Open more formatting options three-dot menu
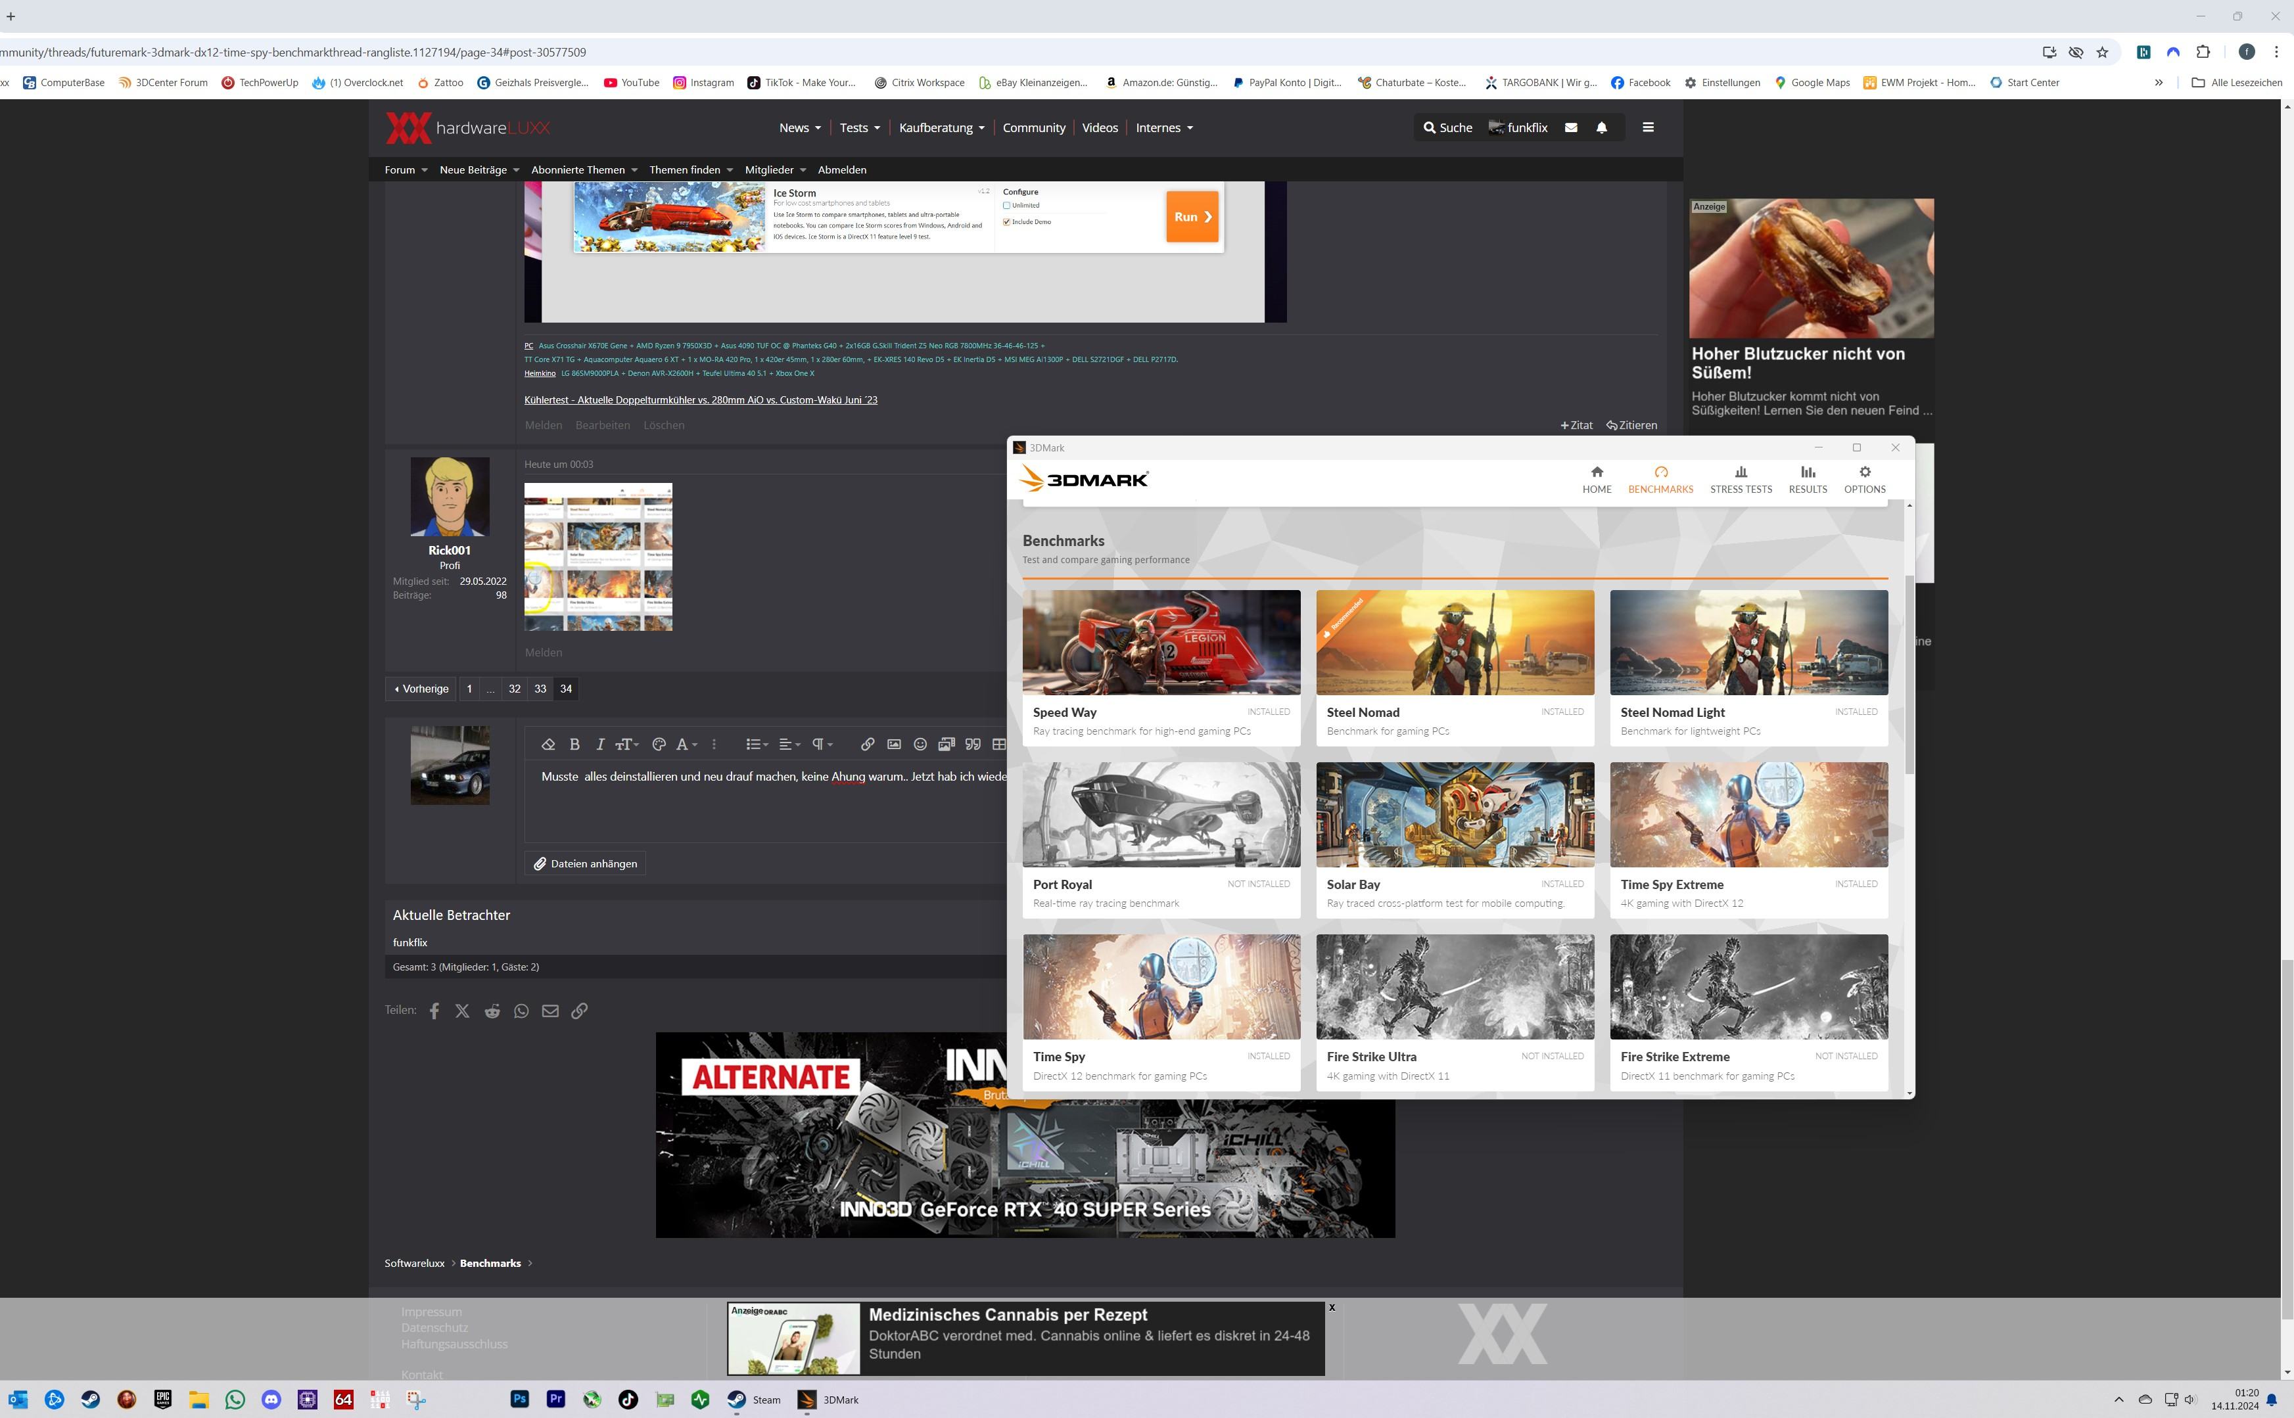Viewport: 2294px width, 1418px height. pyautogui.click(x=714, y=744)
